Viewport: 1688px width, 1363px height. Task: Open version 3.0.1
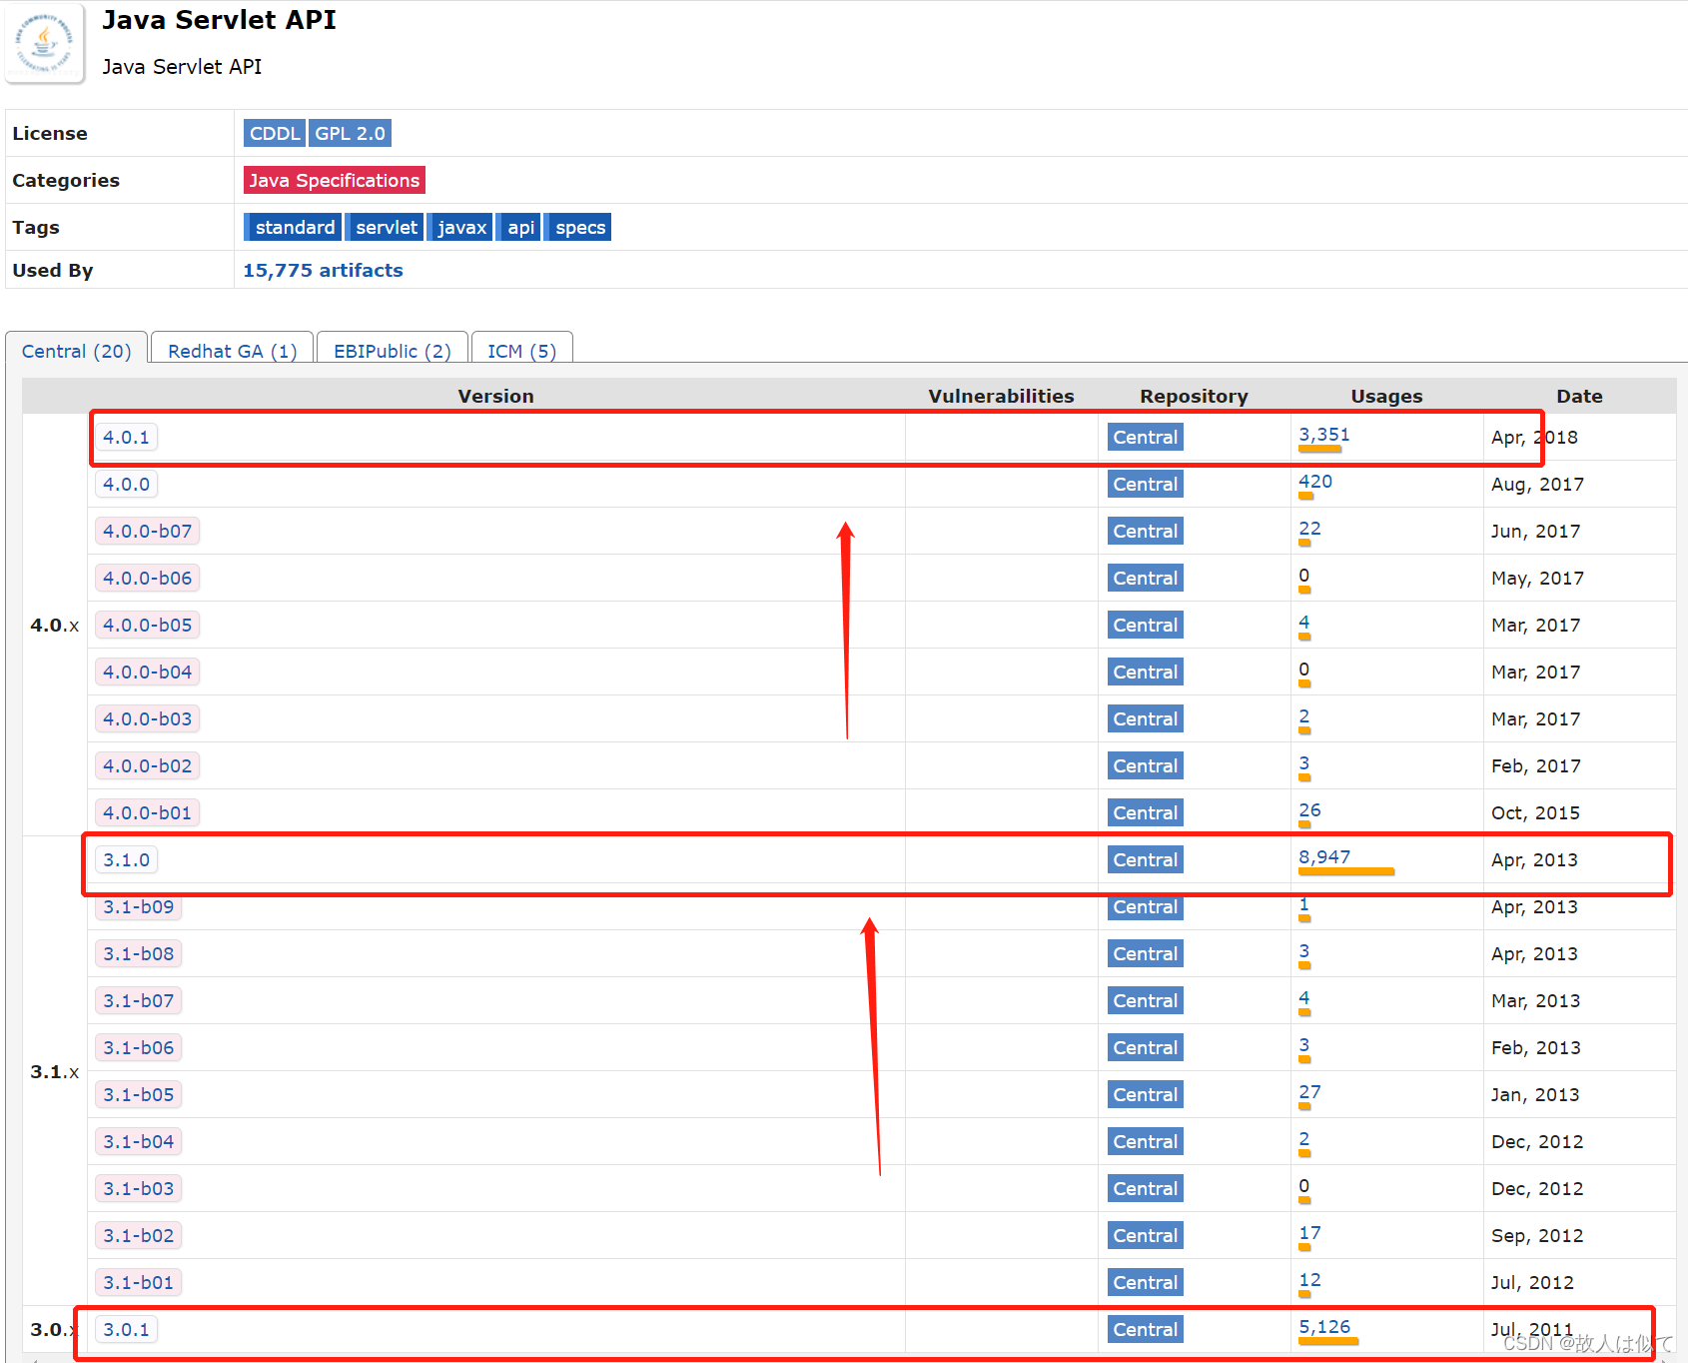(126, 1329)
